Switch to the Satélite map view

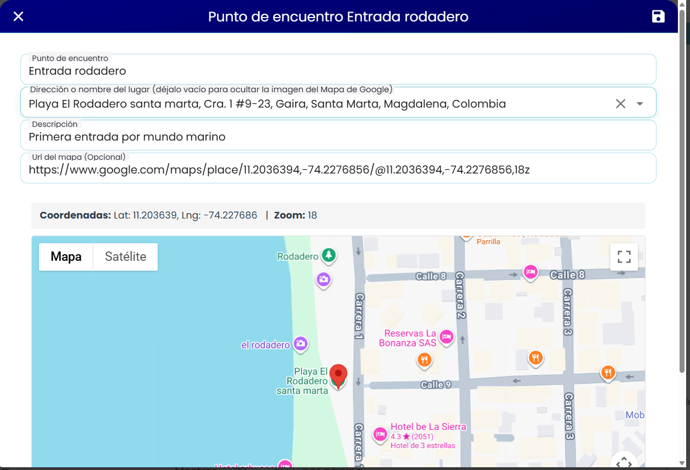coord(125,257)
